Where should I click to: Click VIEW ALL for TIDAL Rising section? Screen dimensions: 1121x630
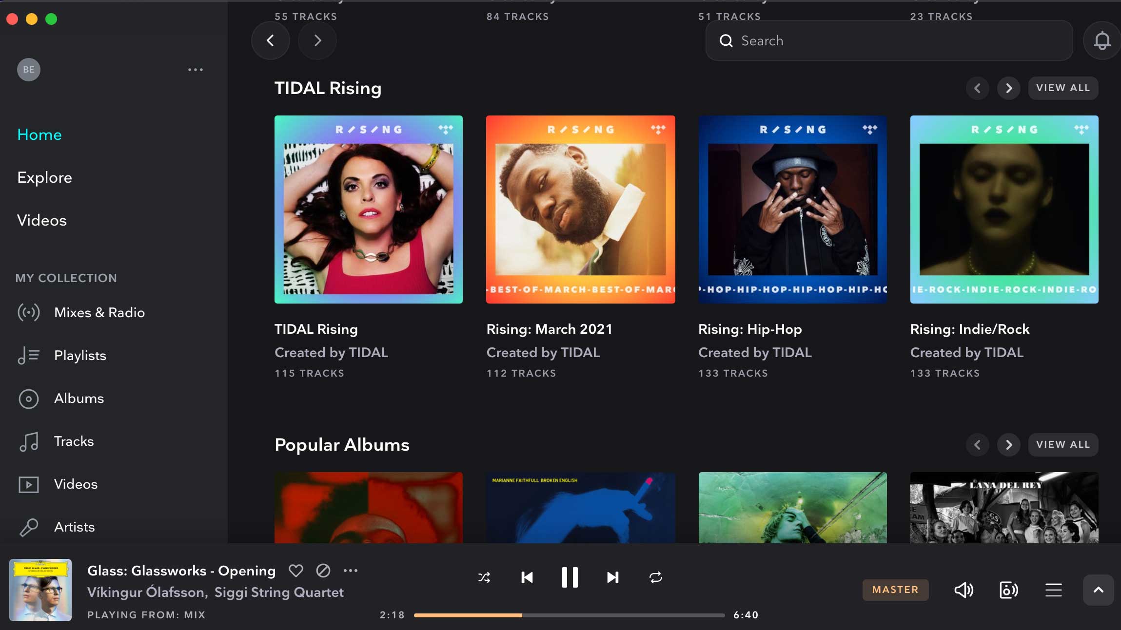point(1064,88)
